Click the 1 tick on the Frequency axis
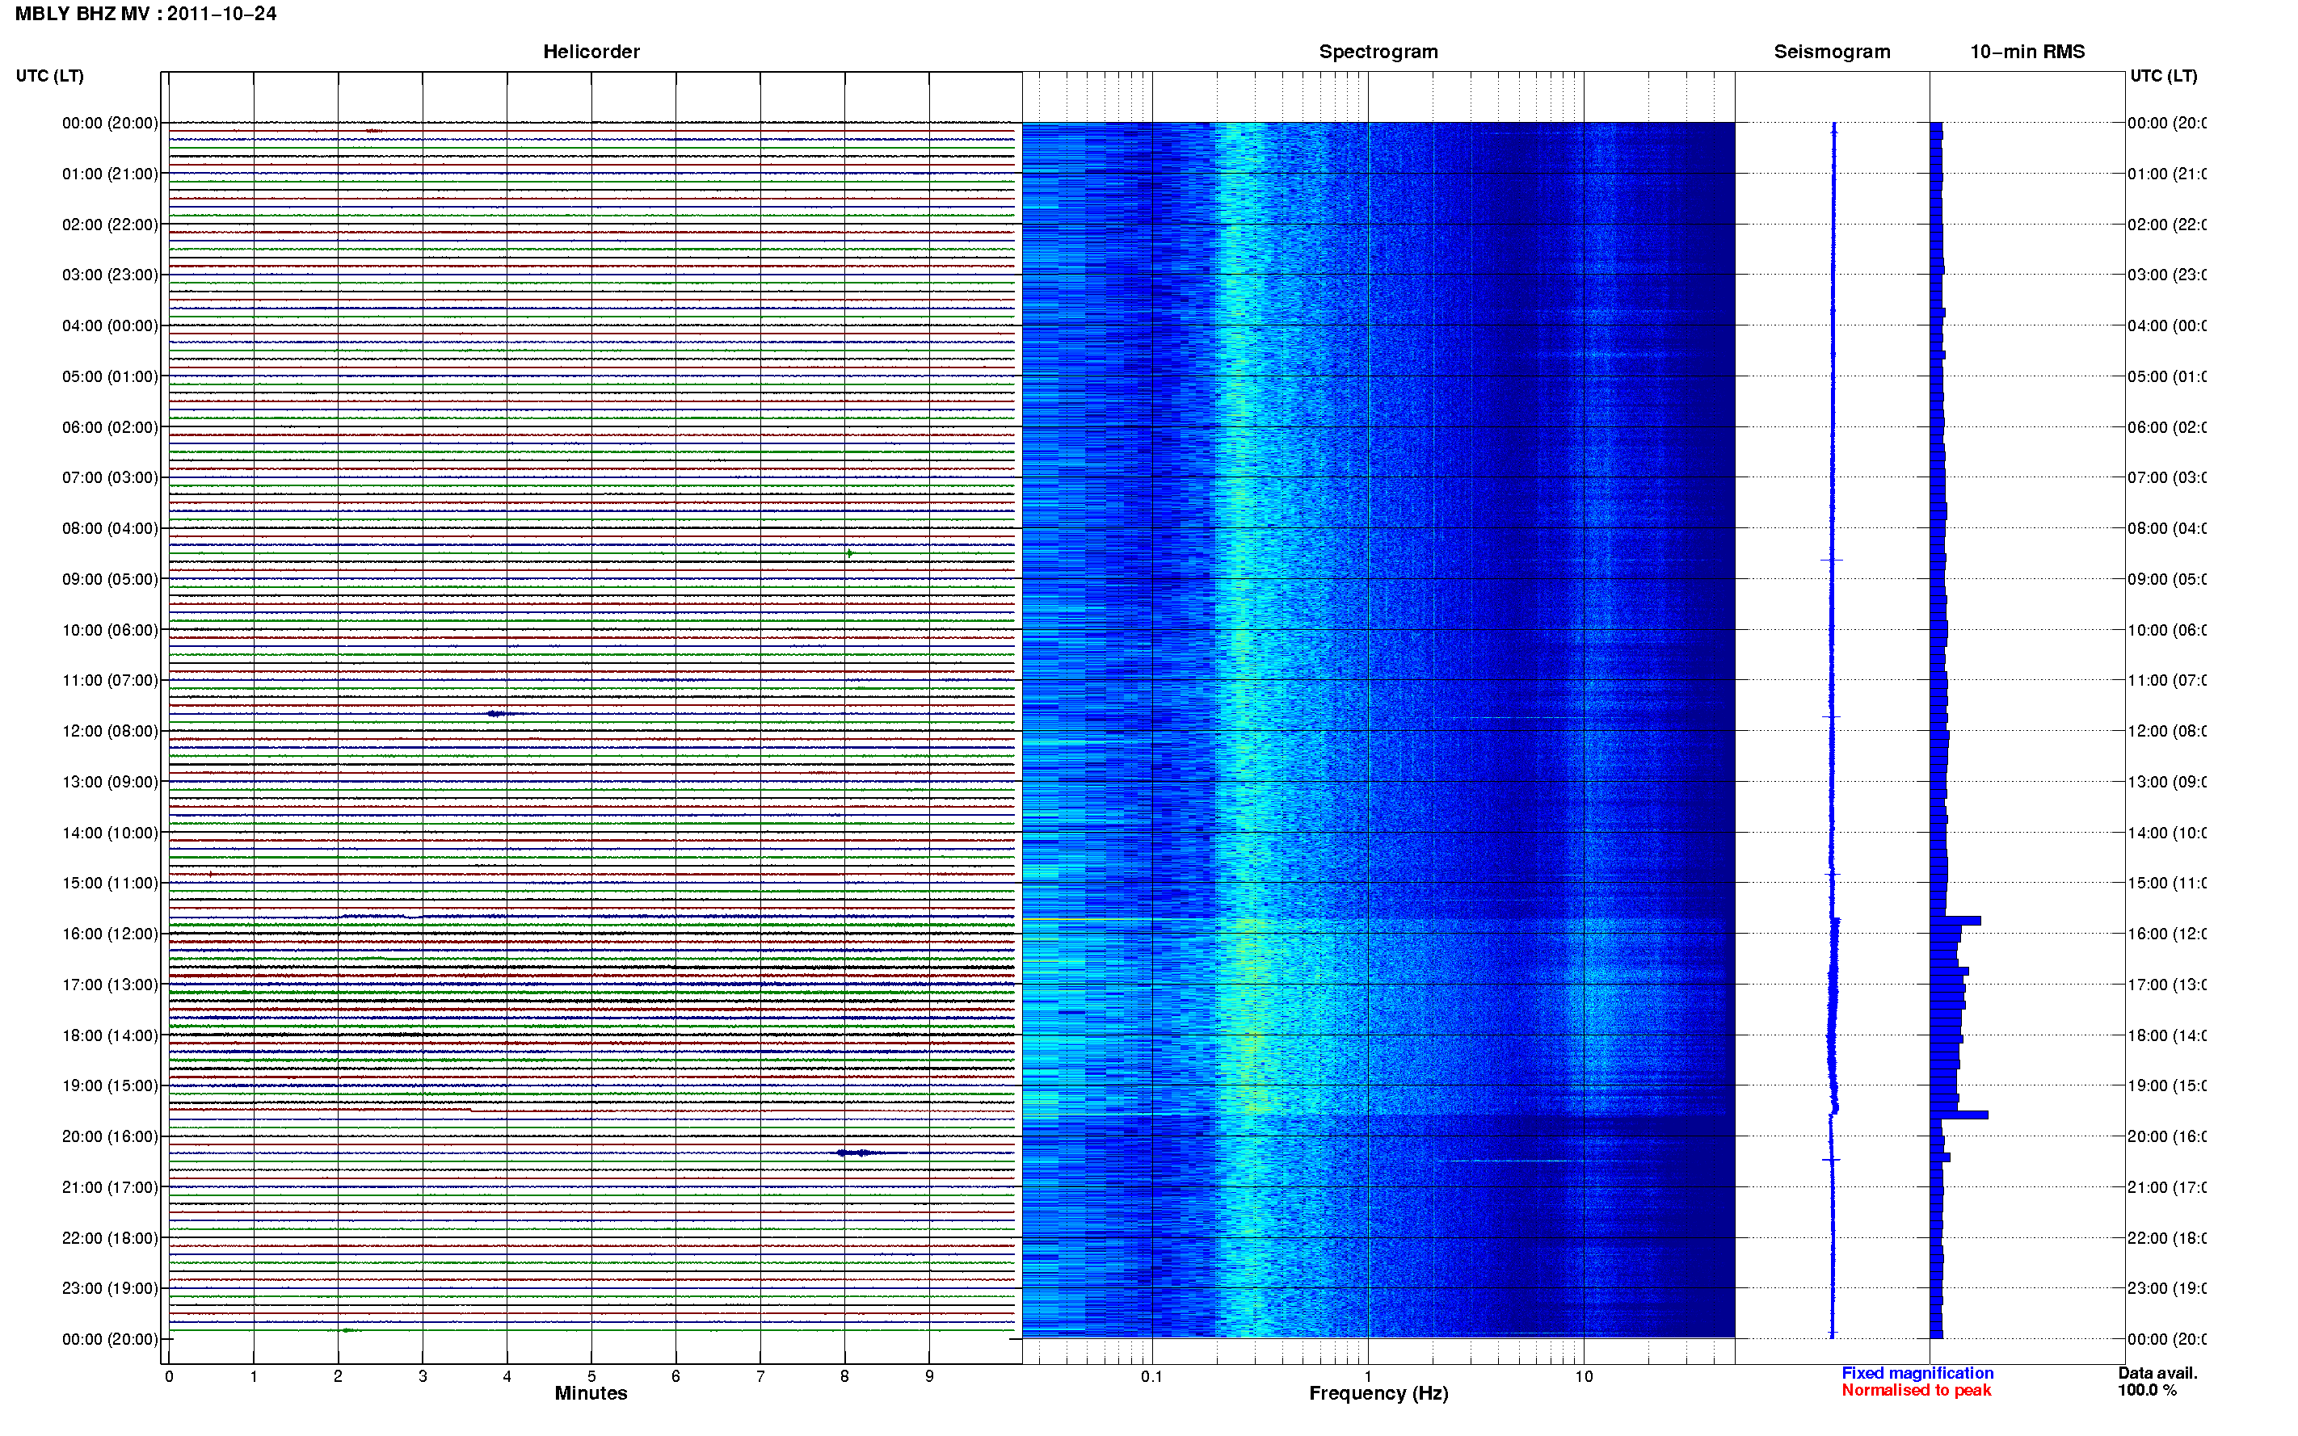2298x1436 pixels. (x=1368, y=1376)
